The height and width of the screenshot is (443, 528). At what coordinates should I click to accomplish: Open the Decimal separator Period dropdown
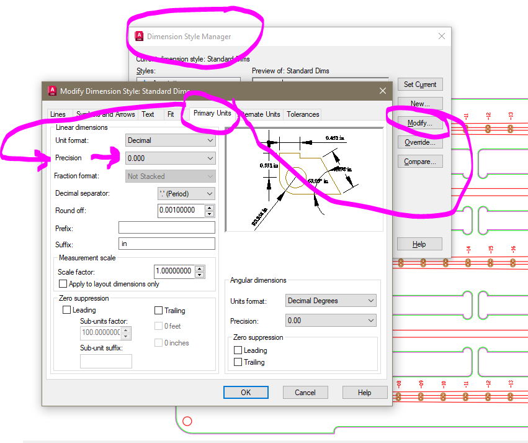(186, 194)
